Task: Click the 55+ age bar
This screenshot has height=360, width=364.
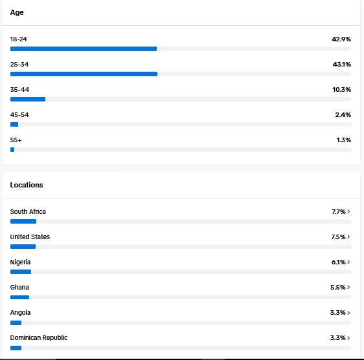Action: pyautogui.click(x=180, y=150)
